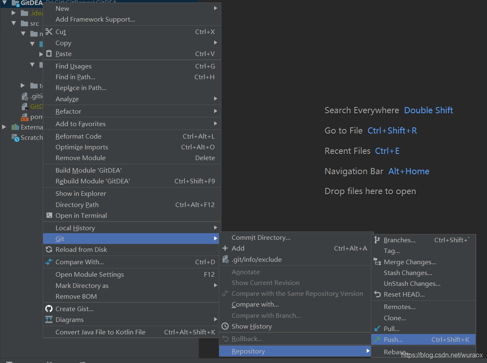Click the External Libraries icon
The image size is (487, 363).
pos(15,127)
